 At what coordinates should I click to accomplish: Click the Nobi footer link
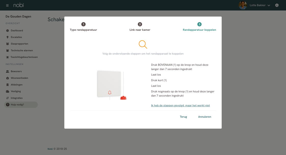[50, 149]
